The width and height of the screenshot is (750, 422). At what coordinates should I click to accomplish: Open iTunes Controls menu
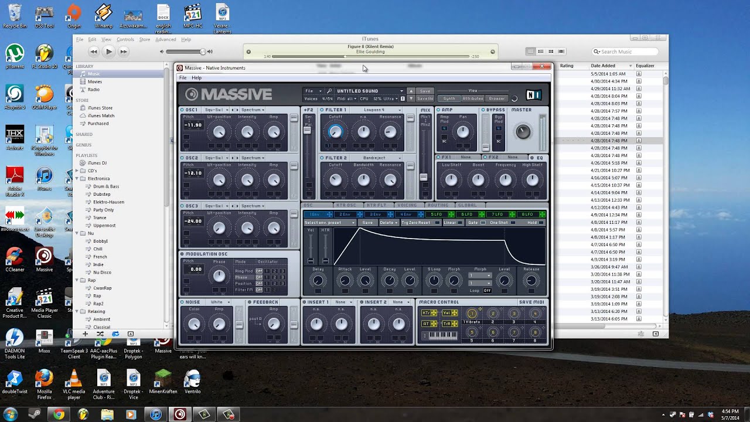pyautogui.click(x=125, y=39)
